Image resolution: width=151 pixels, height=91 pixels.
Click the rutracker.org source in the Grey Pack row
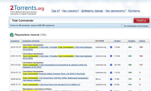point(101,85)
